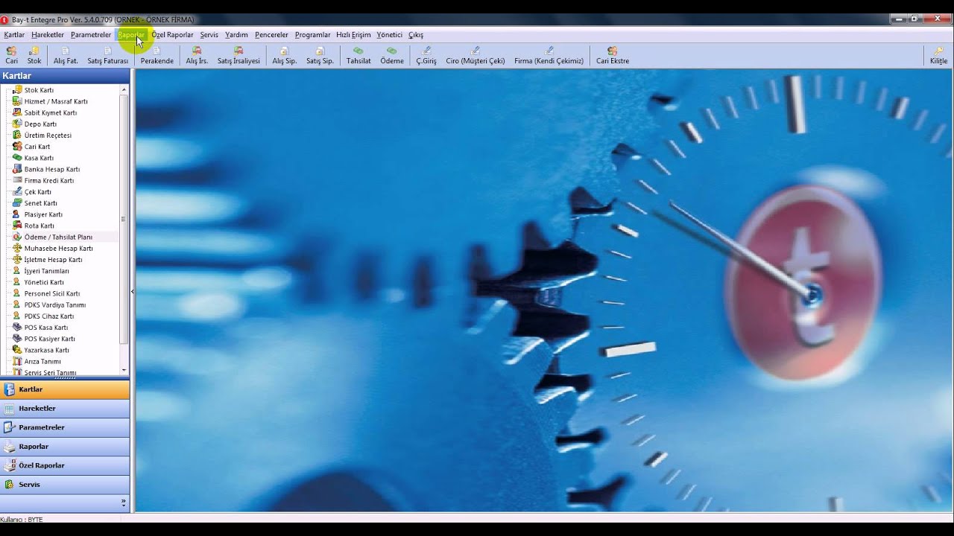Open the Cari toolbar icon
This screenshot has height=536, width=954.
12,56
